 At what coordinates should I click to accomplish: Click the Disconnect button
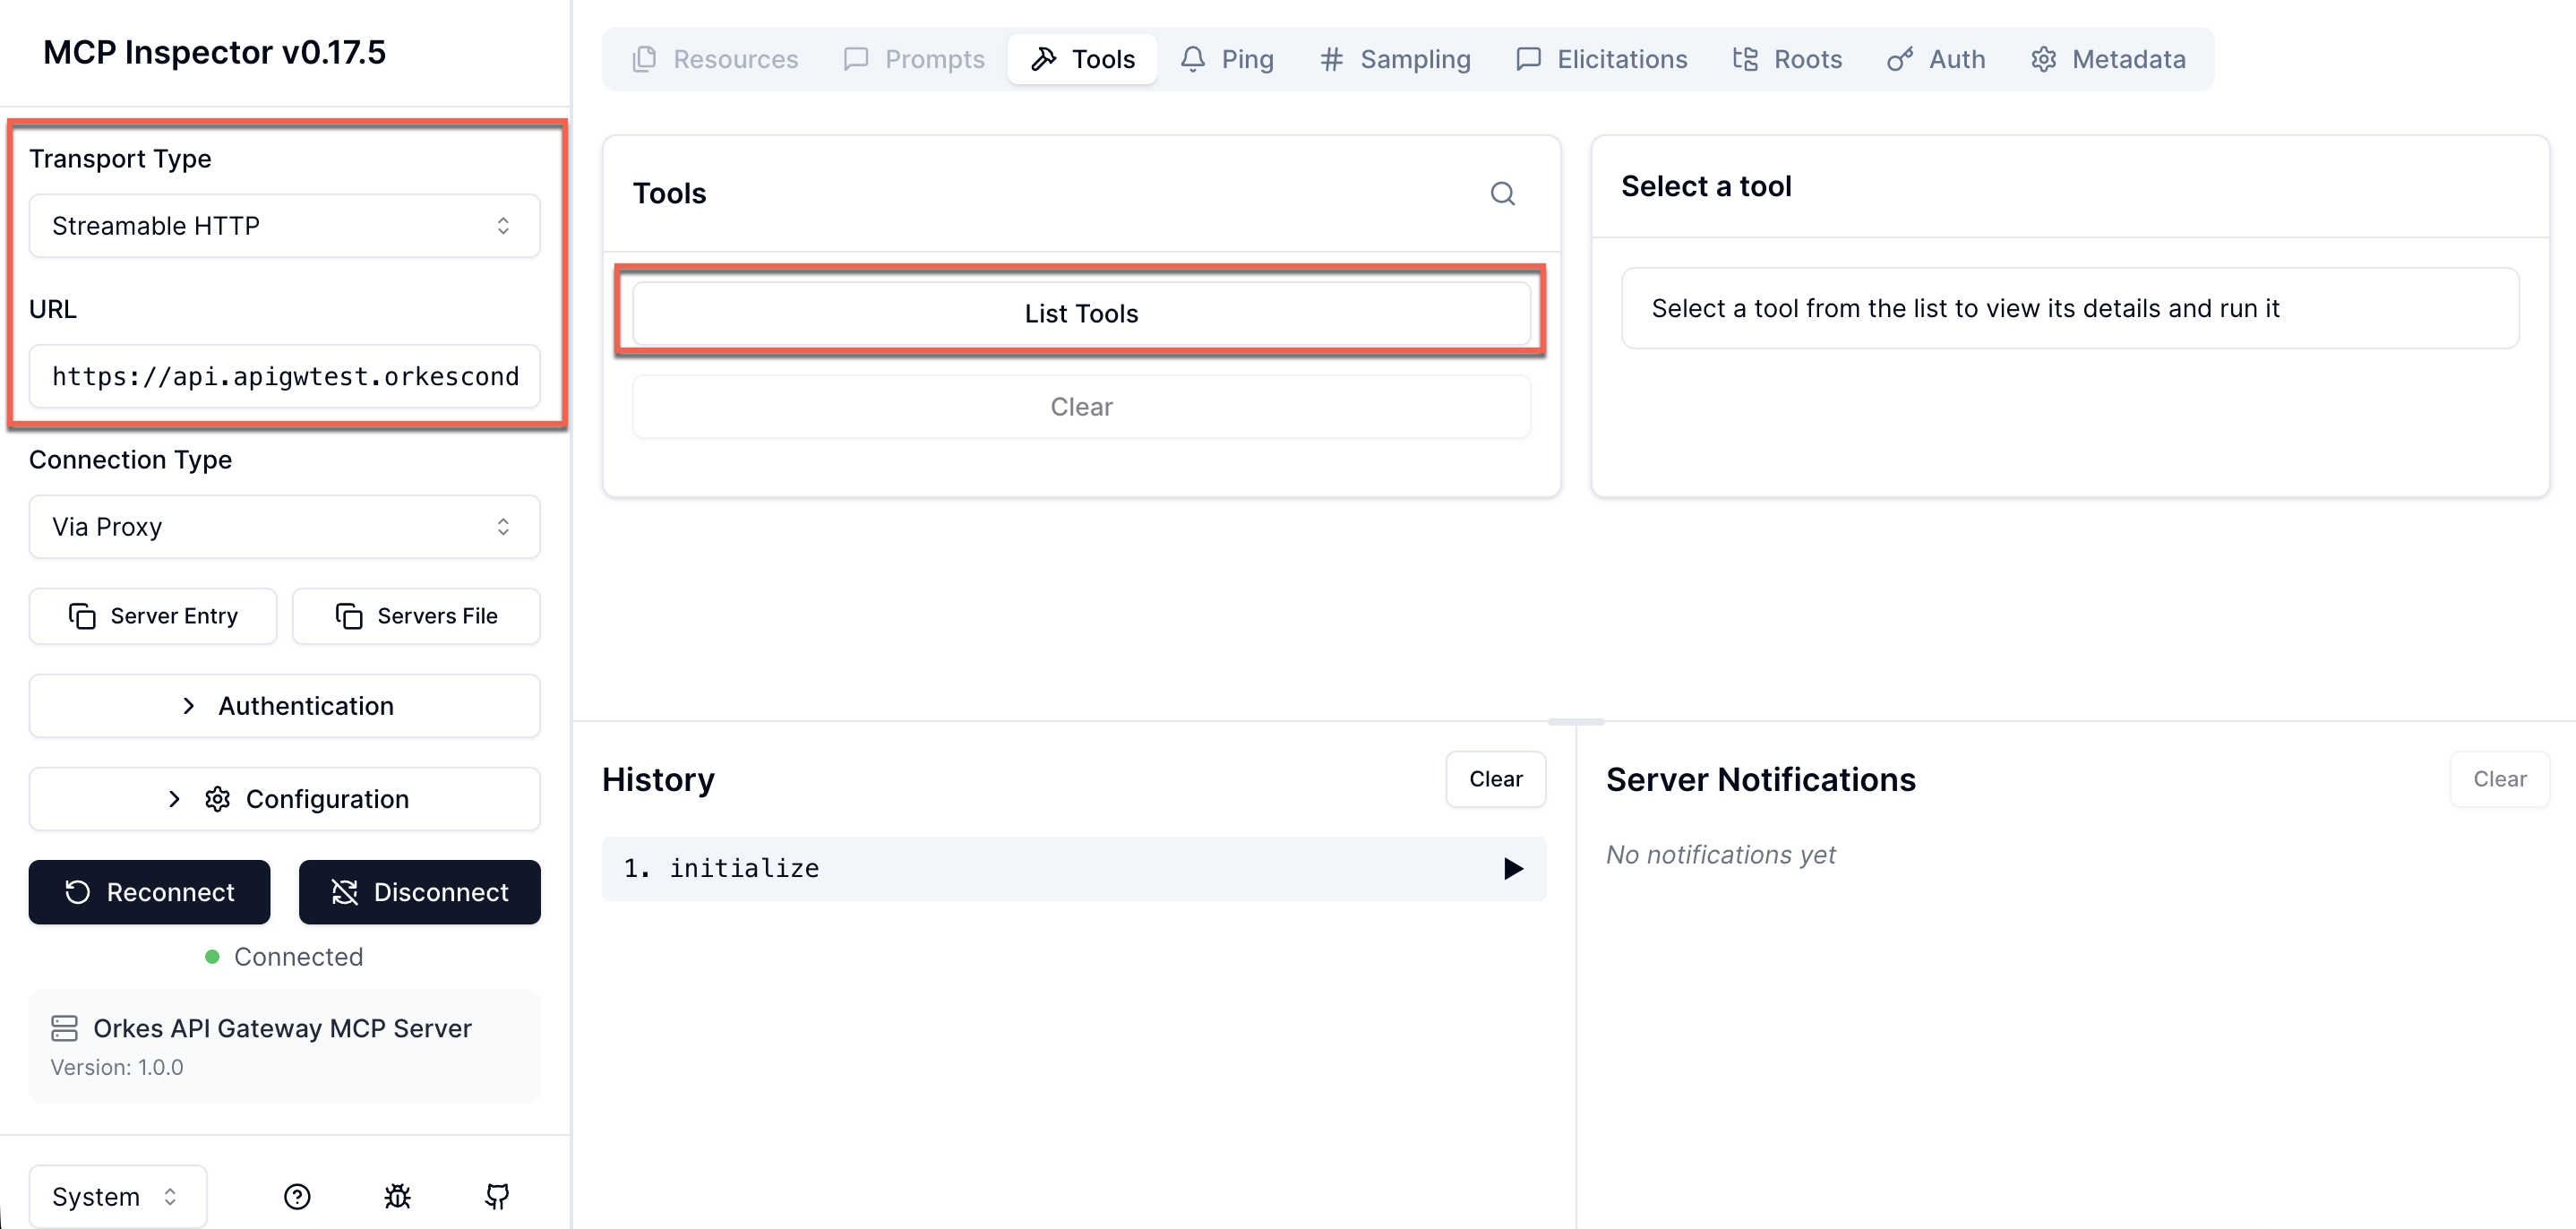tap(419, 892)
